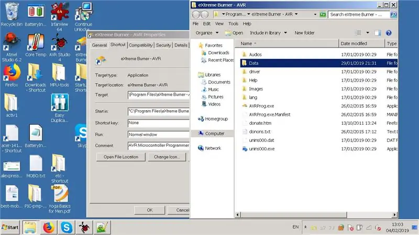
Task: Click the Start button
Action: tap(10, 227)
